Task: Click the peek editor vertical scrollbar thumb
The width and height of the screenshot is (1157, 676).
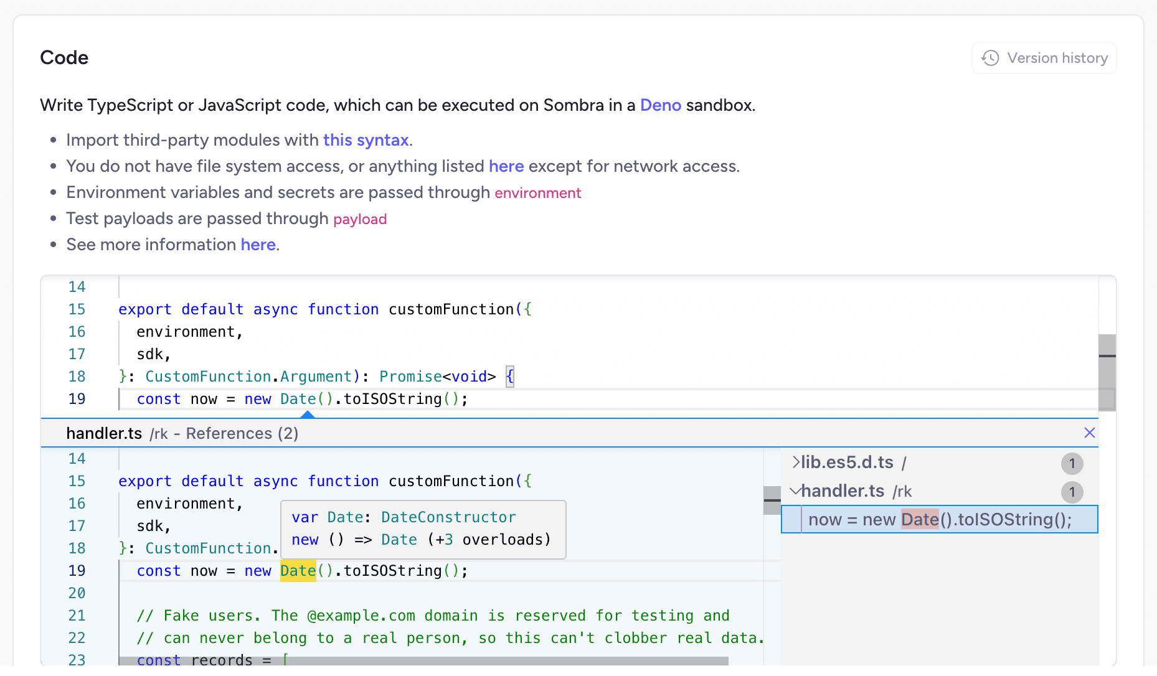Action: tap(772, 500)
